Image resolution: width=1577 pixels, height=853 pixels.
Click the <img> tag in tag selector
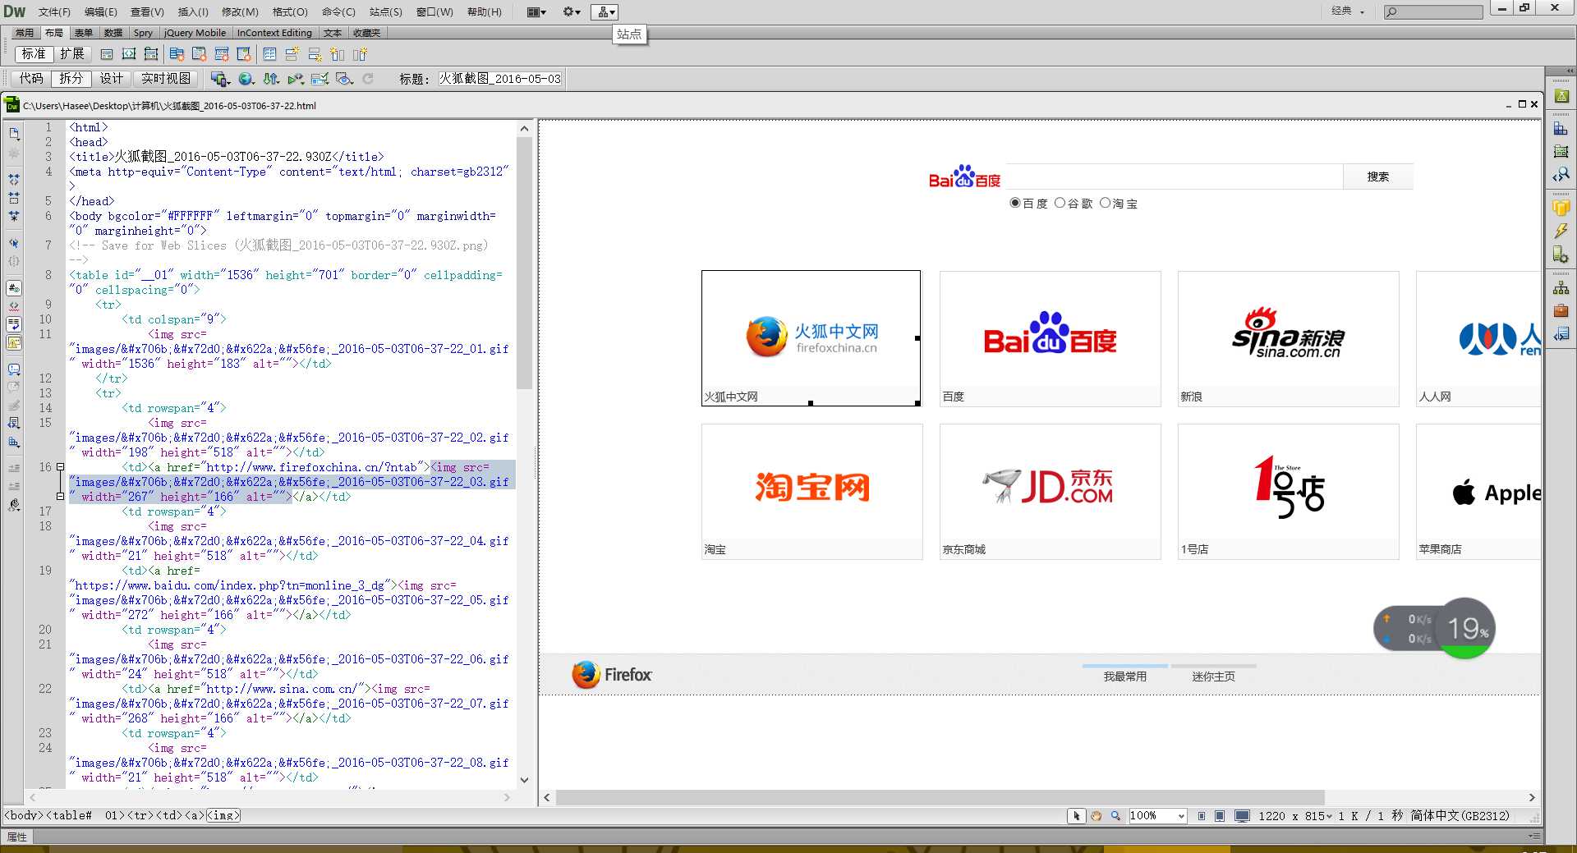(223, 815)
